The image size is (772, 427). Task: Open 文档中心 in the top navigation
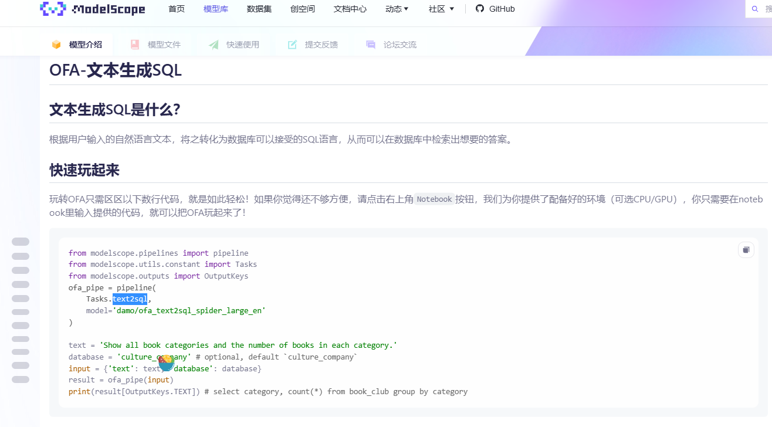pos(350,9)
